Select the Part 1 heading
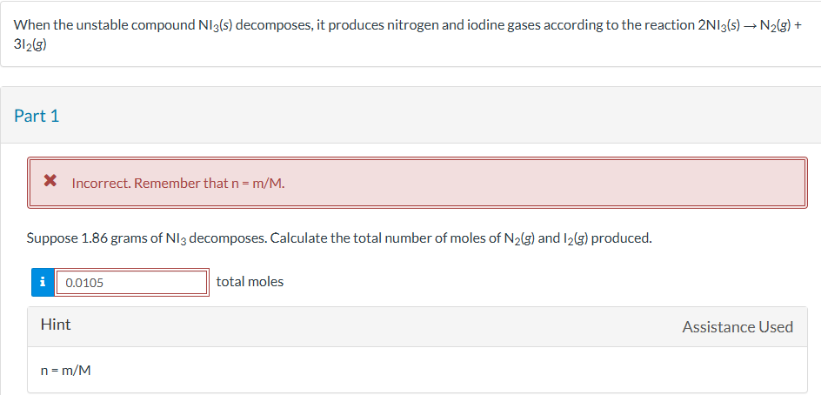Screen dimensions: 821x395 click(x=37, y=116)
